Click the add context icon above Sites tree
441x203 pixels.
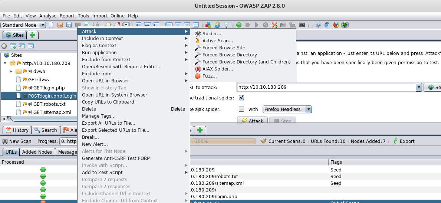(x=13, y=46)
